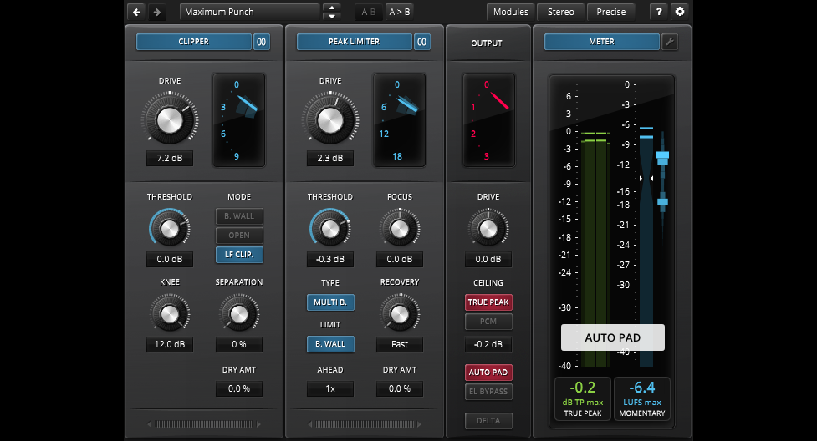
Task: Click the redo forward arrow icon
Action: (x=156, y=12)
